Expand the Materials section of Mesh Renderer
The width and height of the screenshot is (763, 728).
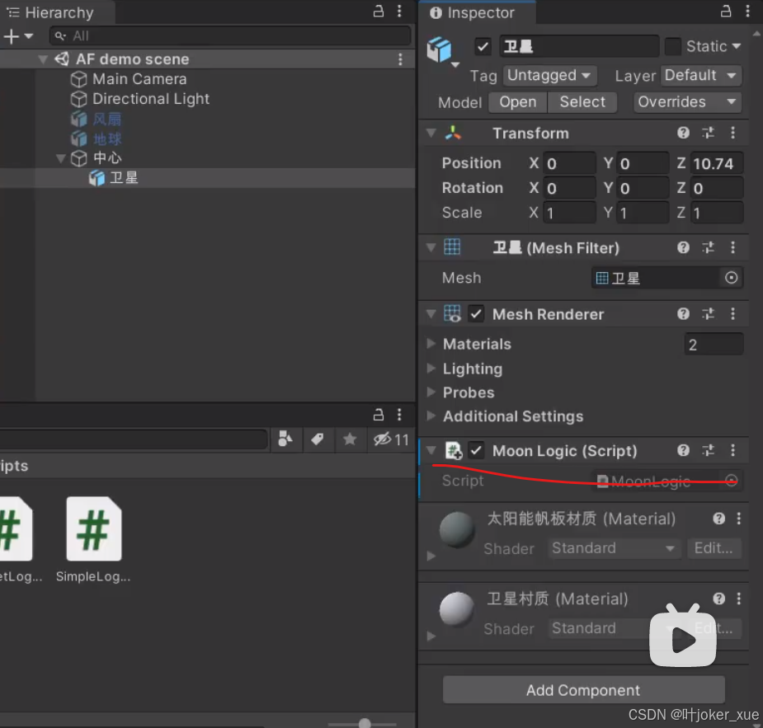(431, 344)
